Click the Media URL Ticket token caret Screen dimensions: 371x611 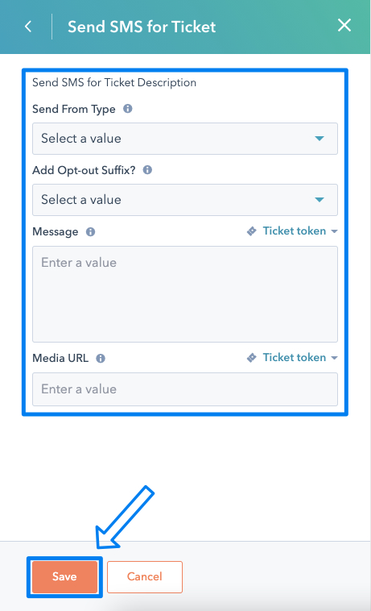pos(334,358)
